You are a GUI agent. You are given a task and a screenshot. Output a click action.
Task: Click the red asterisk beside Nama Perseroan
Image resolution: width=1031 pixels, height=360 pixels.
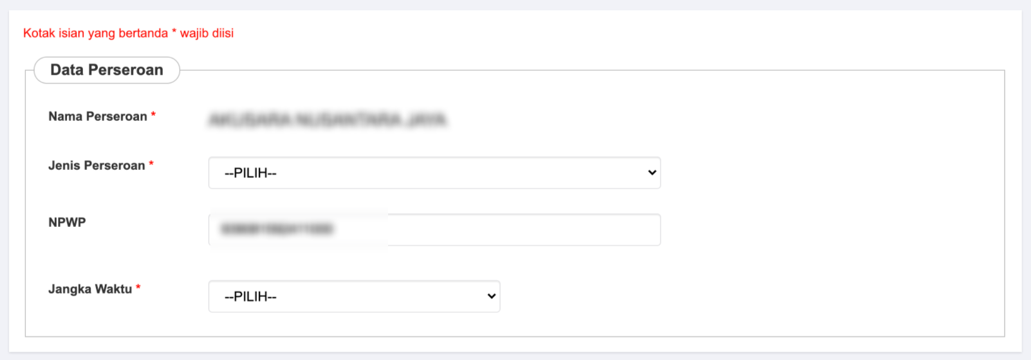pos(153,115)
